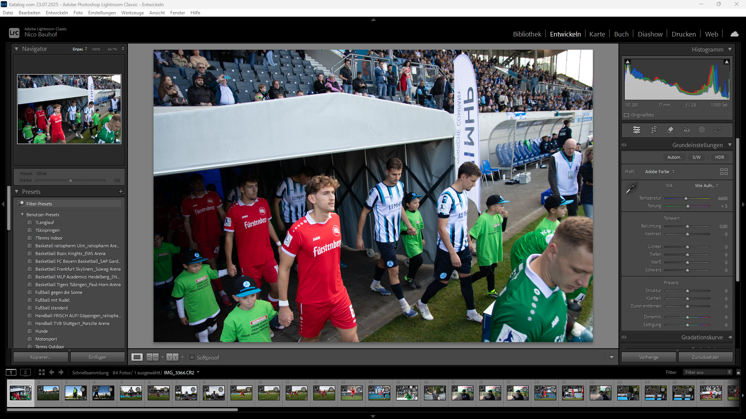746x419 pixels.
Task: Pick the white balance eyedropper
Action: pos(631,188)
